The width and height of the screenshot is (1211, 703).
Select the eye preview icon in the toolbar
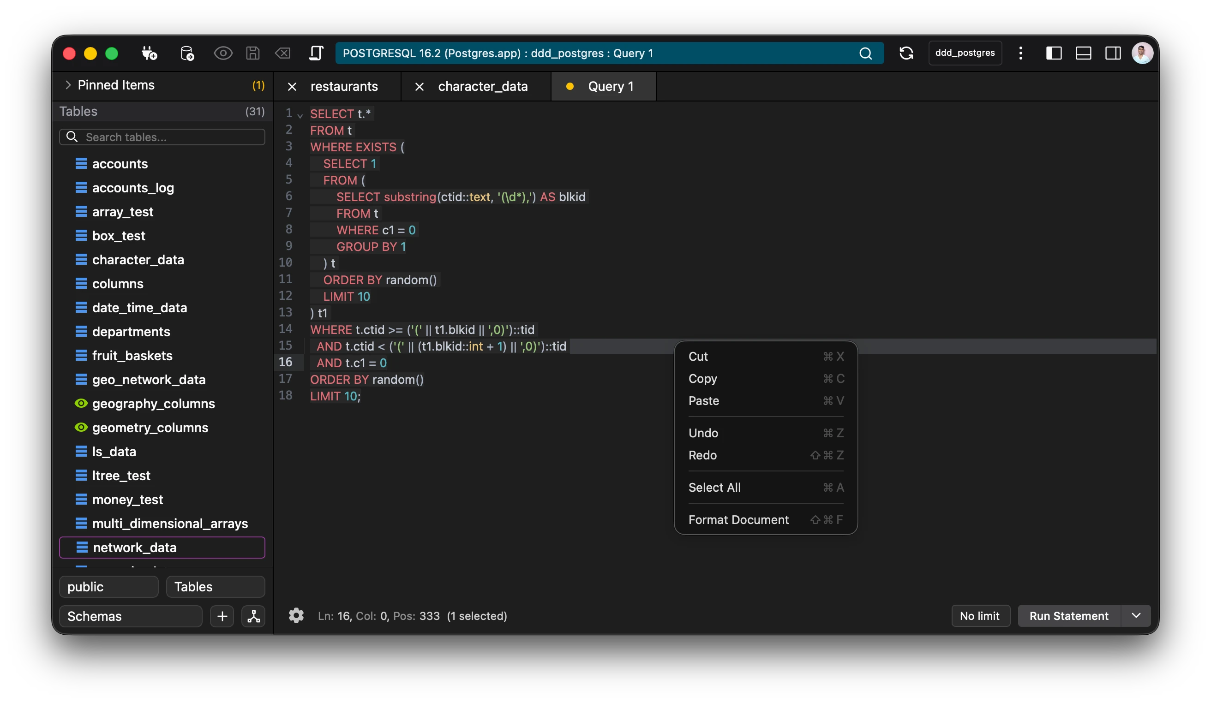click(x=223, y=53)
